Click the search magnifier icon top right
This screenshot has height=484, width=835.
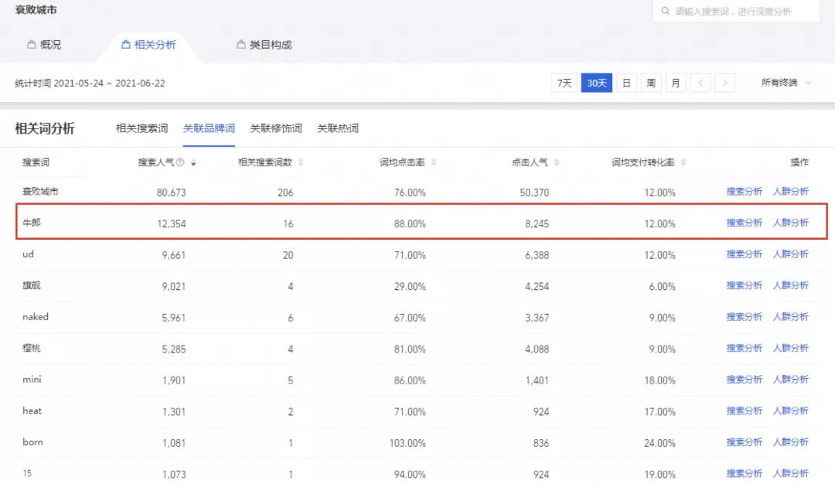click(x=666, y=11)
